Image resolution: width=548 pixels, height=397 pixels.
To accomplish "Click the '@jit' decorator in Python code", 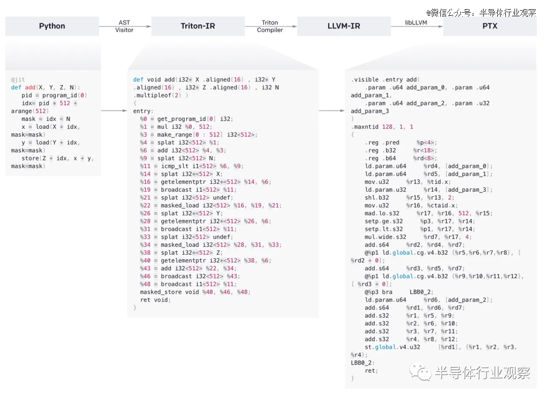I will tap(18, 79).
